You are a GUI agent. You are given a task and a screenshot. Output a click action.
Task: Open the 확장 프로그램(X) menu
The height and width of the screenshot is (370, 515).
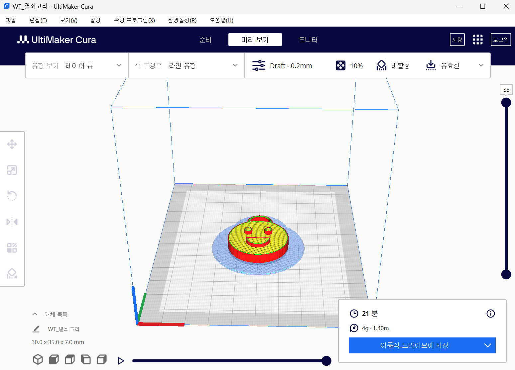coord(134,20)
